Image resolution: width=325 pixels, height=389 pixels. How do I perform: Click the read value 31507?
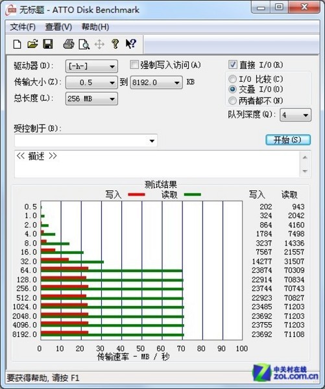(x=294, y=261)
